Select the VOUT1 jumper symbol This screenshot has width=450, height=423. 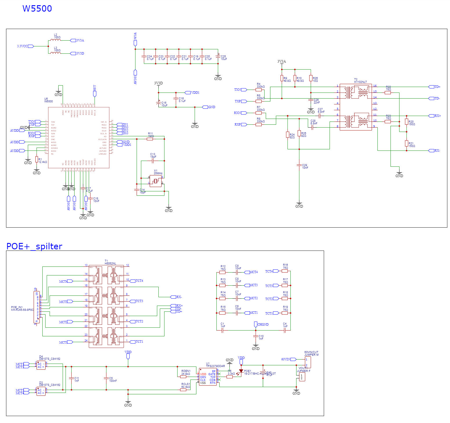(x=302, y=377)
